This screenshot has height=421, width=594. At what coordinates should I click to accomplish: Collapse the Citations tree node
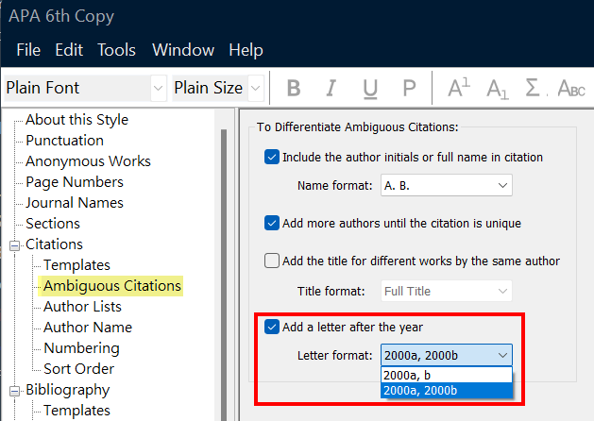(14, 245)
